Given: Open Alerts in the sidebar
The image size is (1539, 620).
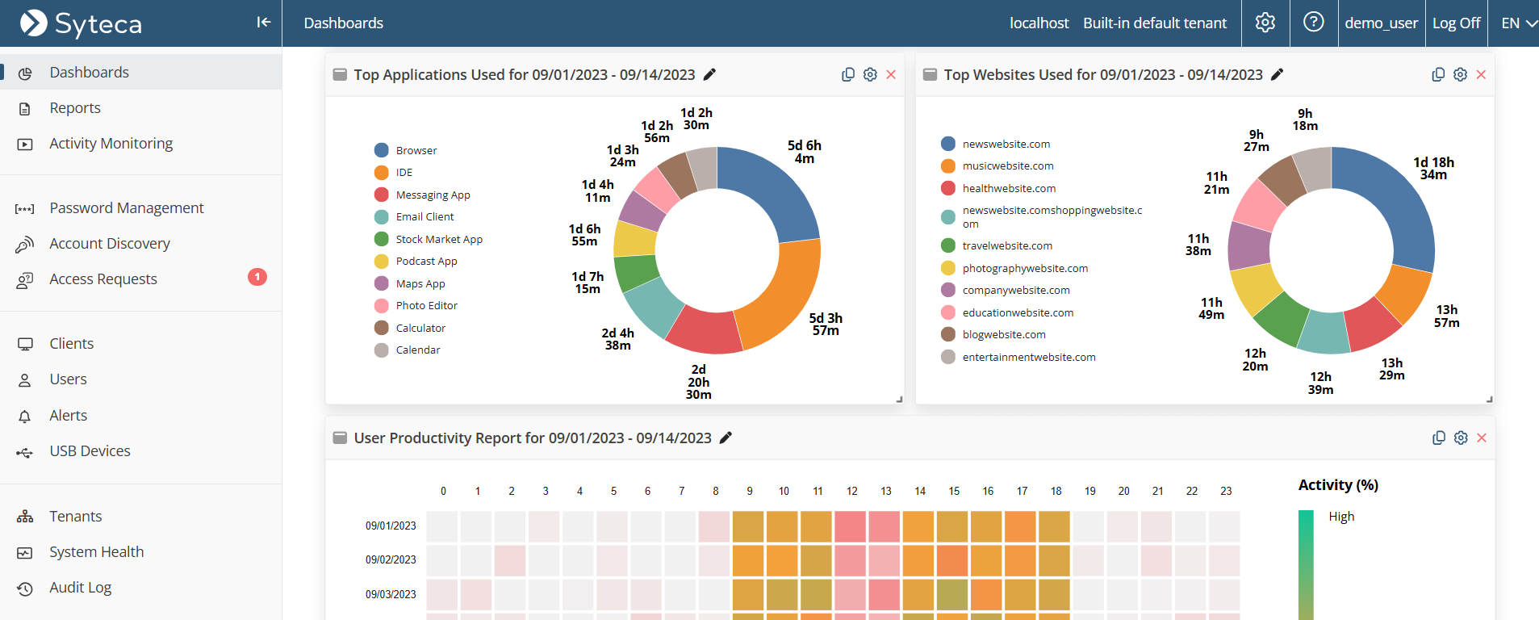Looking at the screenshot, I should (141, 415).
